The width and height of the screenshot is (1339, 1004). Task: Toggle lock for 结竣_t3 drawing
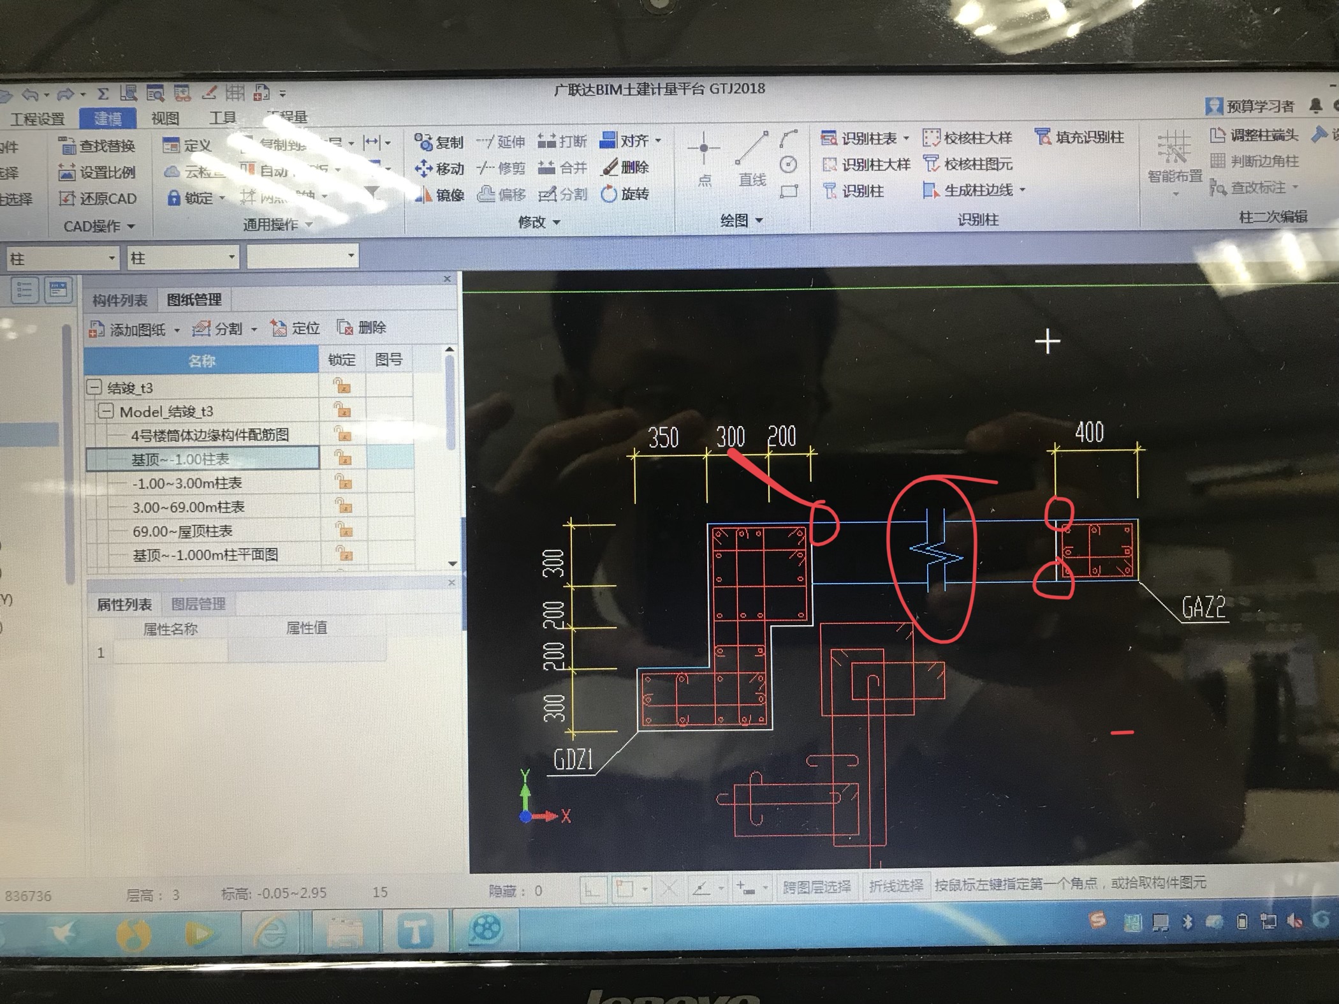click(x=342, y=386)
